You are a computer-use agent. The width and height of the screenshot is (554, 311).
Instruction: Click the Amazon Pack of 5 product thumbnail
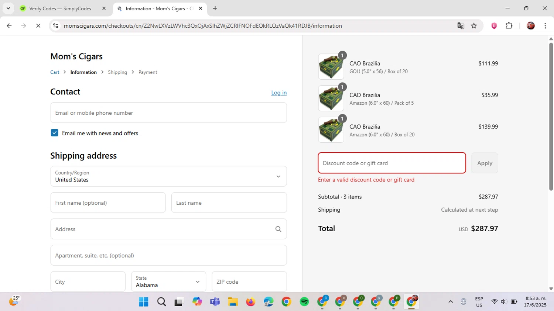pos(331,99)
